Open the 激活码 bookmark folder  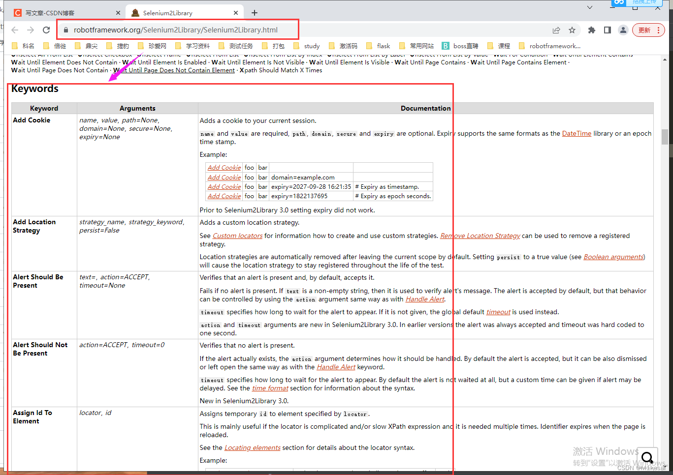coord(343,46)
